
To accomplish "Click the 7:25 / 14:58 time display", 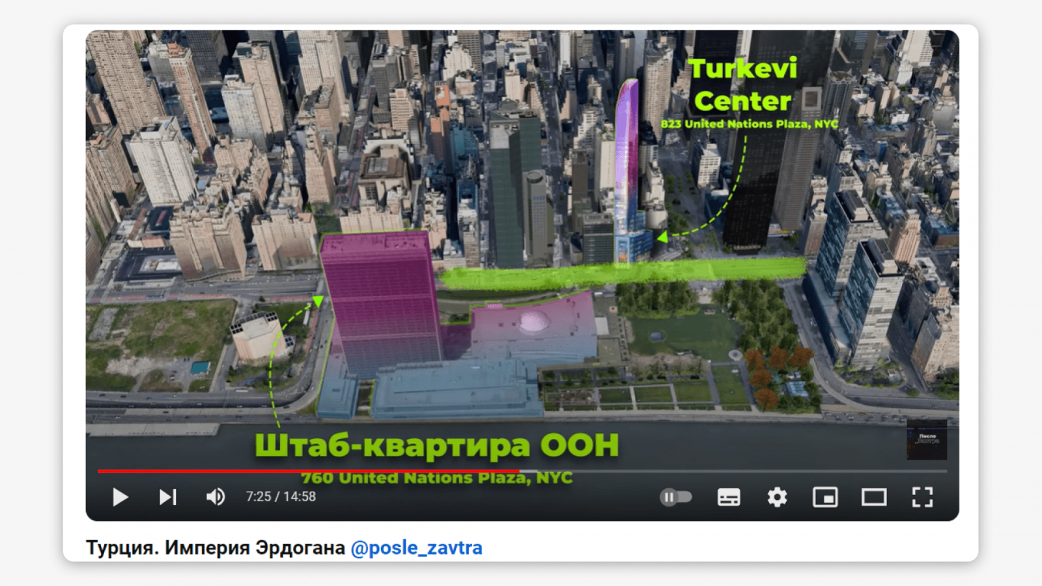I will (x=281, y=497).
